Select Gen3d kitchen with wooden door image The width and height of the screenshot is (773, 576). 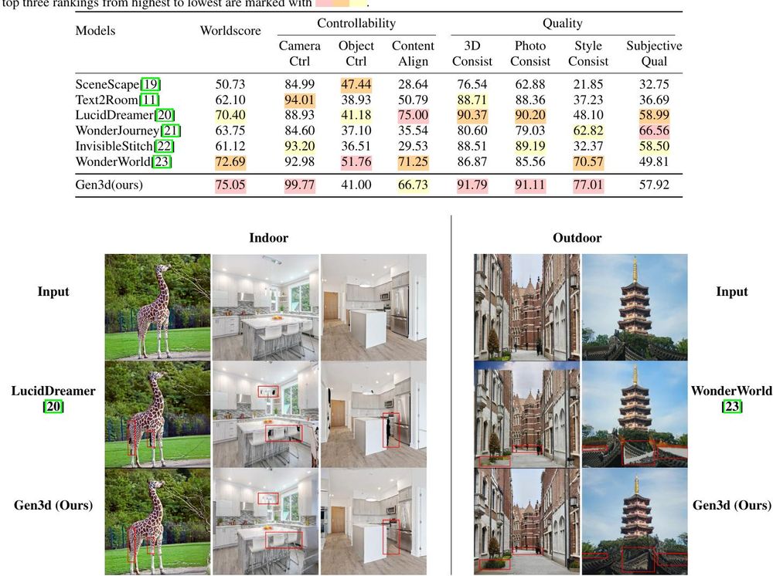pyautogui.click(x=373, y=521)
